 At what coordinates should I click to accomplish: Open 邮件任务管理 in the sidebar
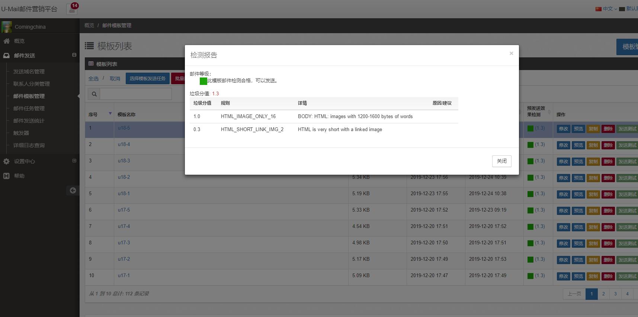[29, 108]
